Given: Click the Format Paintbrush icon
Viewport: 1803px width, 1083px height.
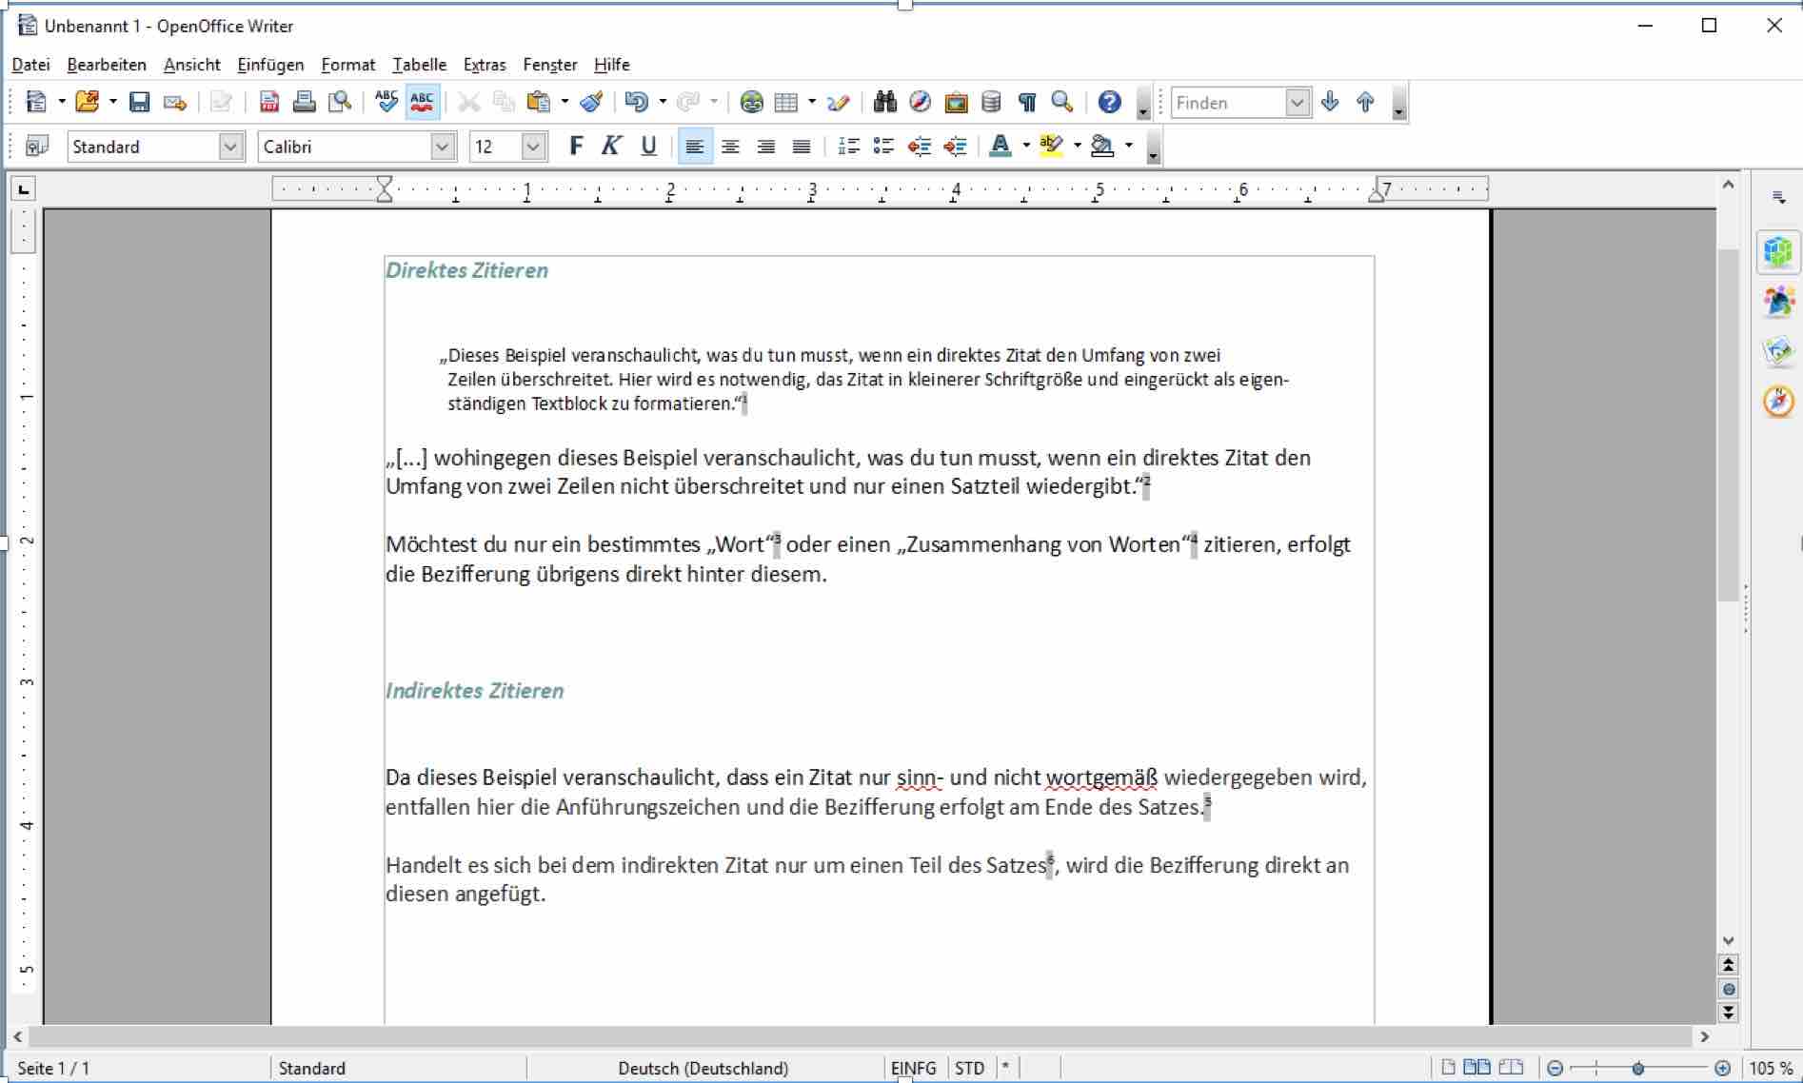Looking at the screenshot, I should pos(591,103).
